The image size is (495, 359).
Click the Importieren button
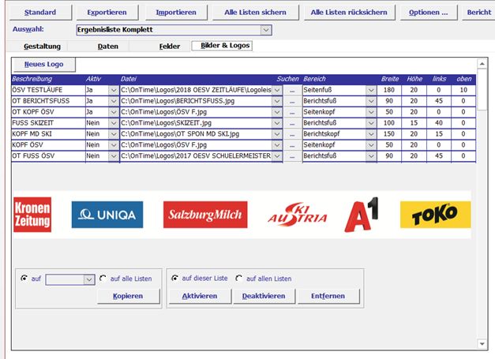pos(176,13)
